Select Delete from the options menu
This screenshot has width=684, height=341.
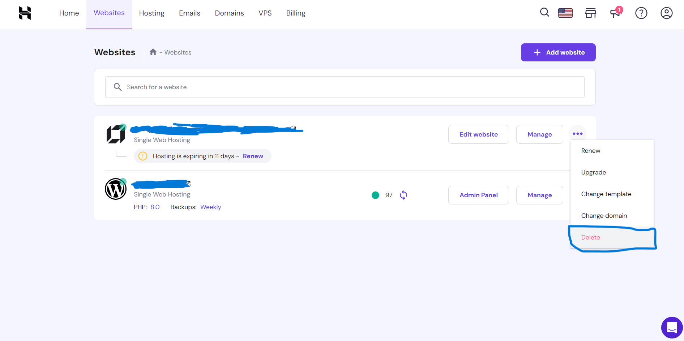pos(591,237)
